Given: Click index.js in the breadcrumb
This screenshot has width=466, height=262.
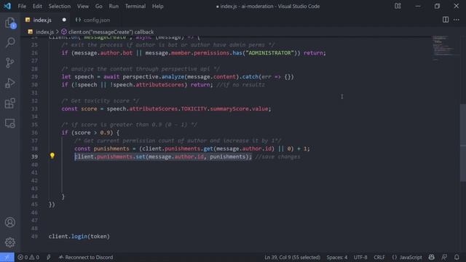Looking at the screenshot, I should point(45,32).
